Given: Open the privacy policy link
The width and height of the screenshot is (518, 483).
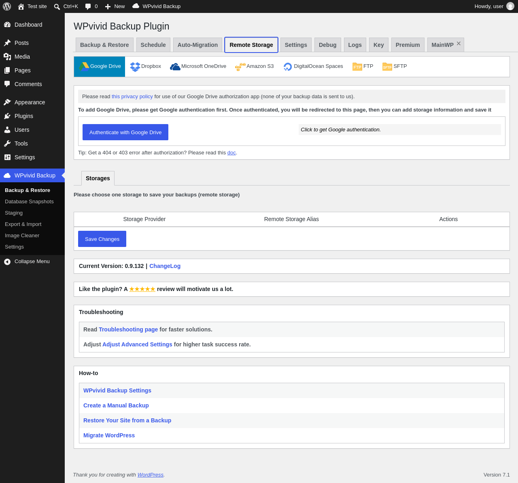Looking at the screenshot, I should (x=132, y=97).
